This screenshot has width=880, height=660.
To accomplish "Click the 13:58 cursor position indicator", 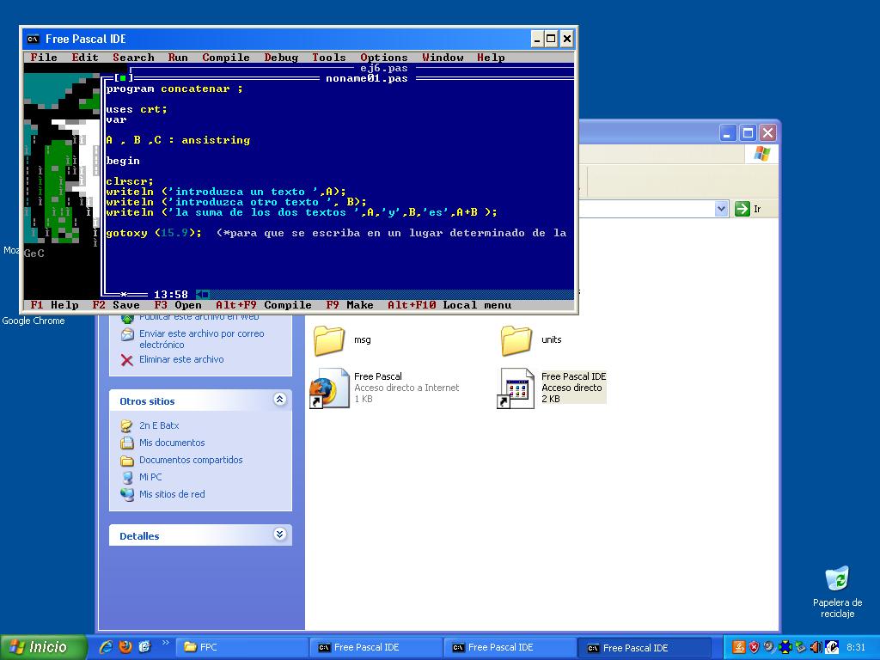I will coord(171,294).
